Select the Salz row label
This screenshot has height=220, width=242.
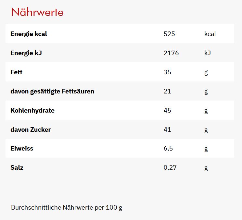[x=17, y=167]
